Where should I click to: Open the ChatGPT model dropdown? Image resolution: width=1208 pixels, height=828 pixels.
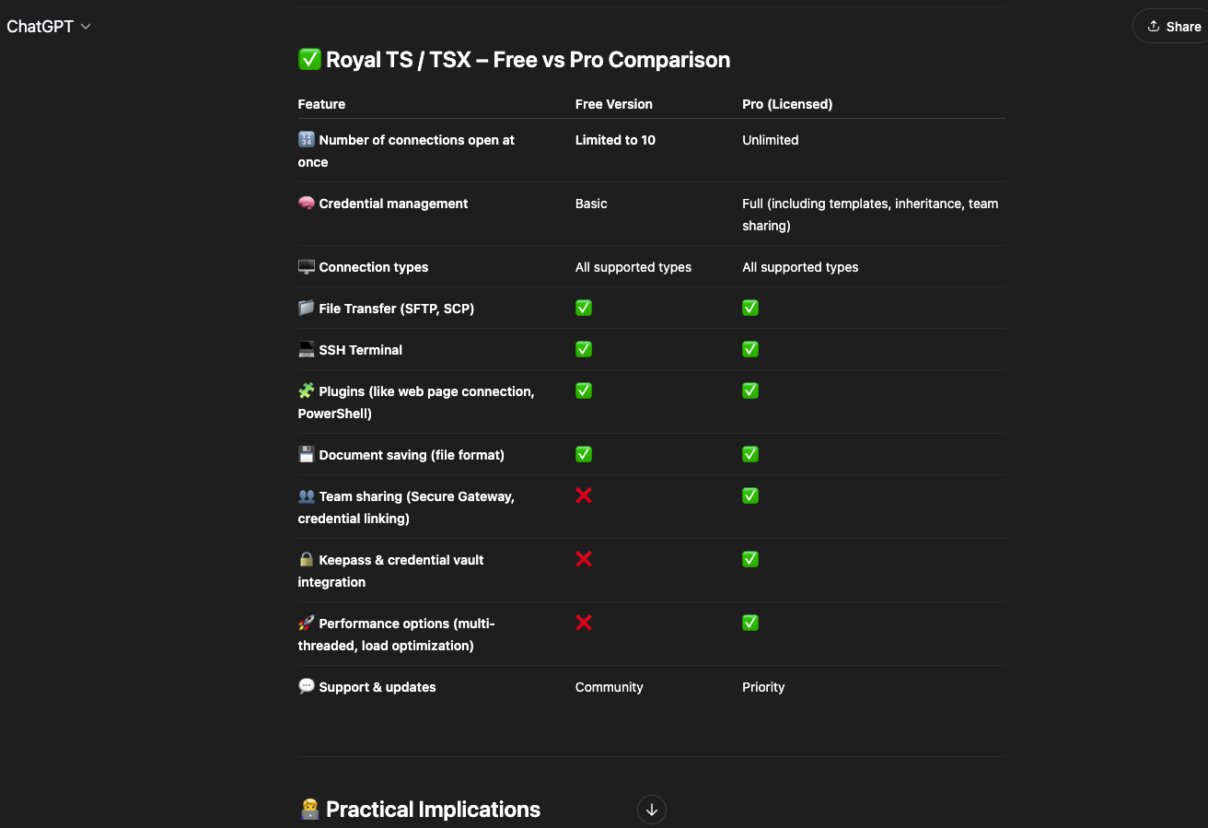click(48, 27)
